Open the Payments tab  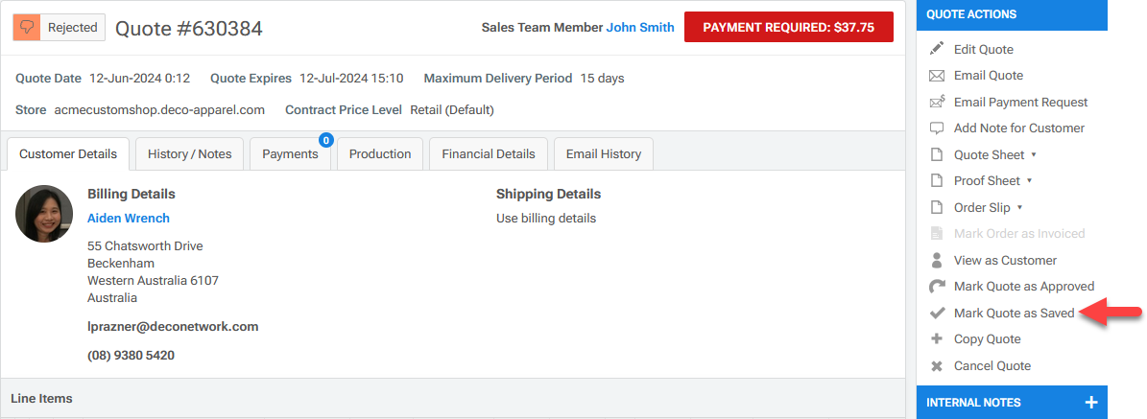[x=290, y=153]
